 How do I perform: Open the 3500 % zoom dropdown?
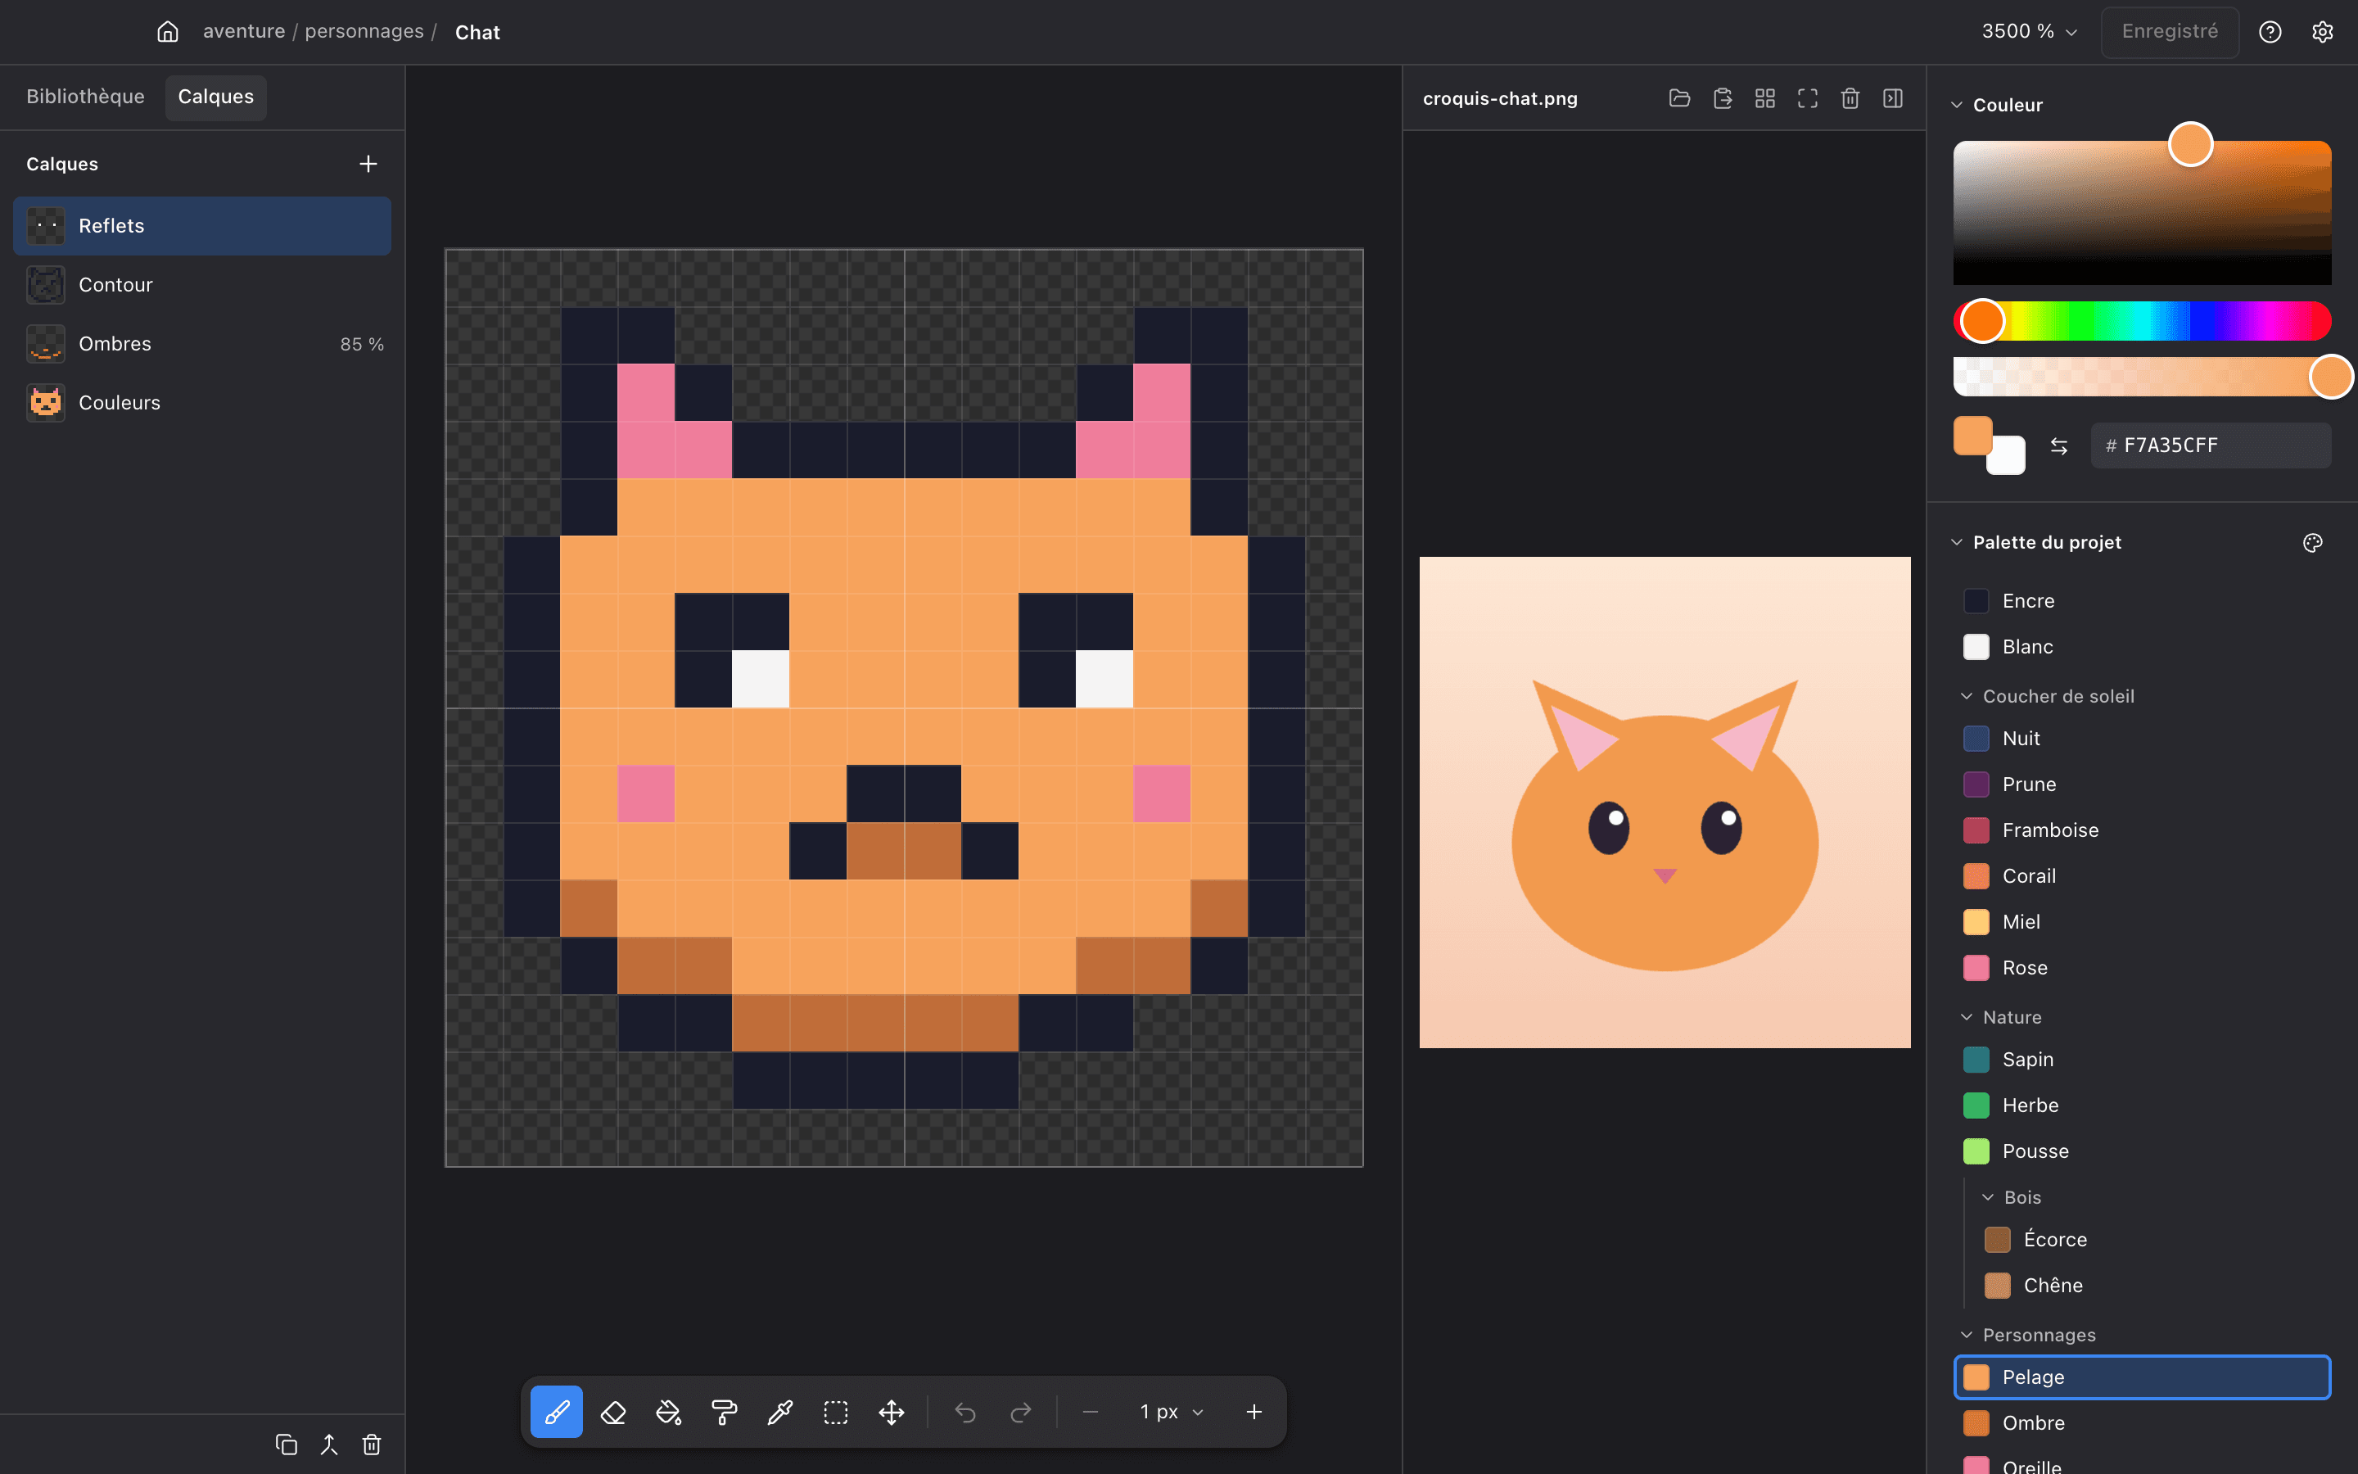[x=2030, y=31]
